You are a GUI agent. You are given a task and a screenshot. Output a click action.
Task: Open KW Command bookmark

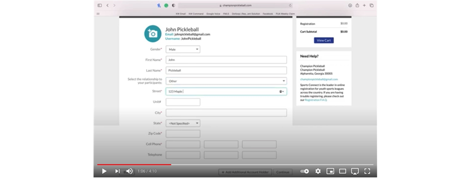[196, 14]
